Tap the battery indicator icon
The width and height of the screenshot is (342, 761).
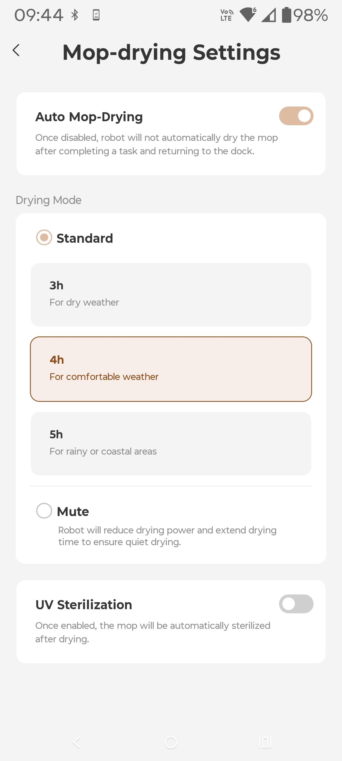[x=286, y=15]
